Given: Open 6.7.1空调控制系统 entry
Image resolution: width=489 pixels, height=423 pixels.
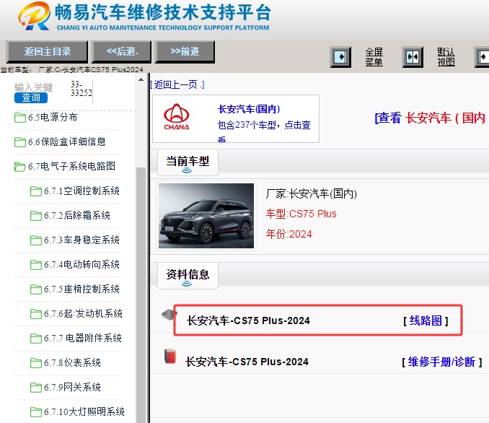Looking at the screenshot, I should pyautogui.click(x=81, y=191).
